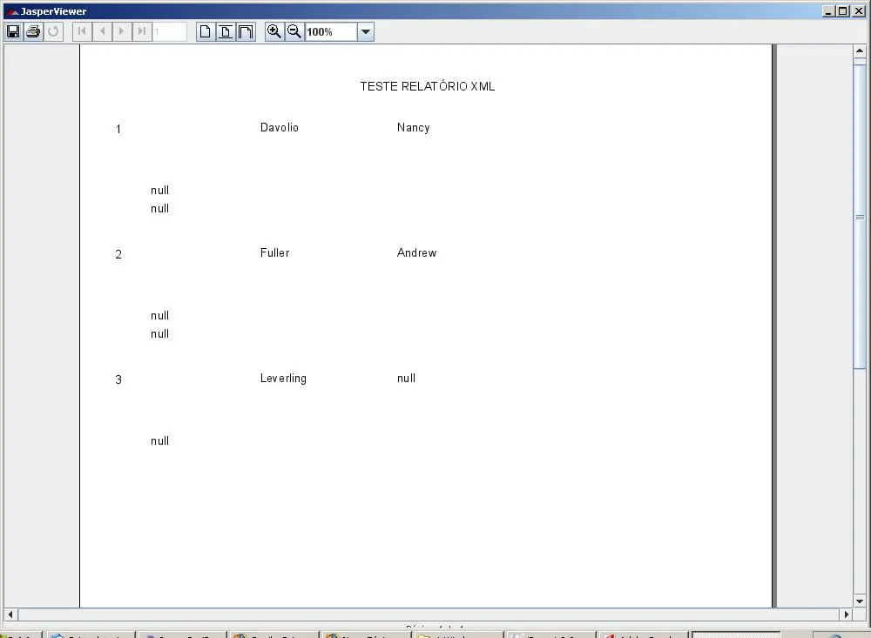This screenshot has height=638, width=871.
Task: Click the JasperViewer title bar icon
Action: point(11,11)
